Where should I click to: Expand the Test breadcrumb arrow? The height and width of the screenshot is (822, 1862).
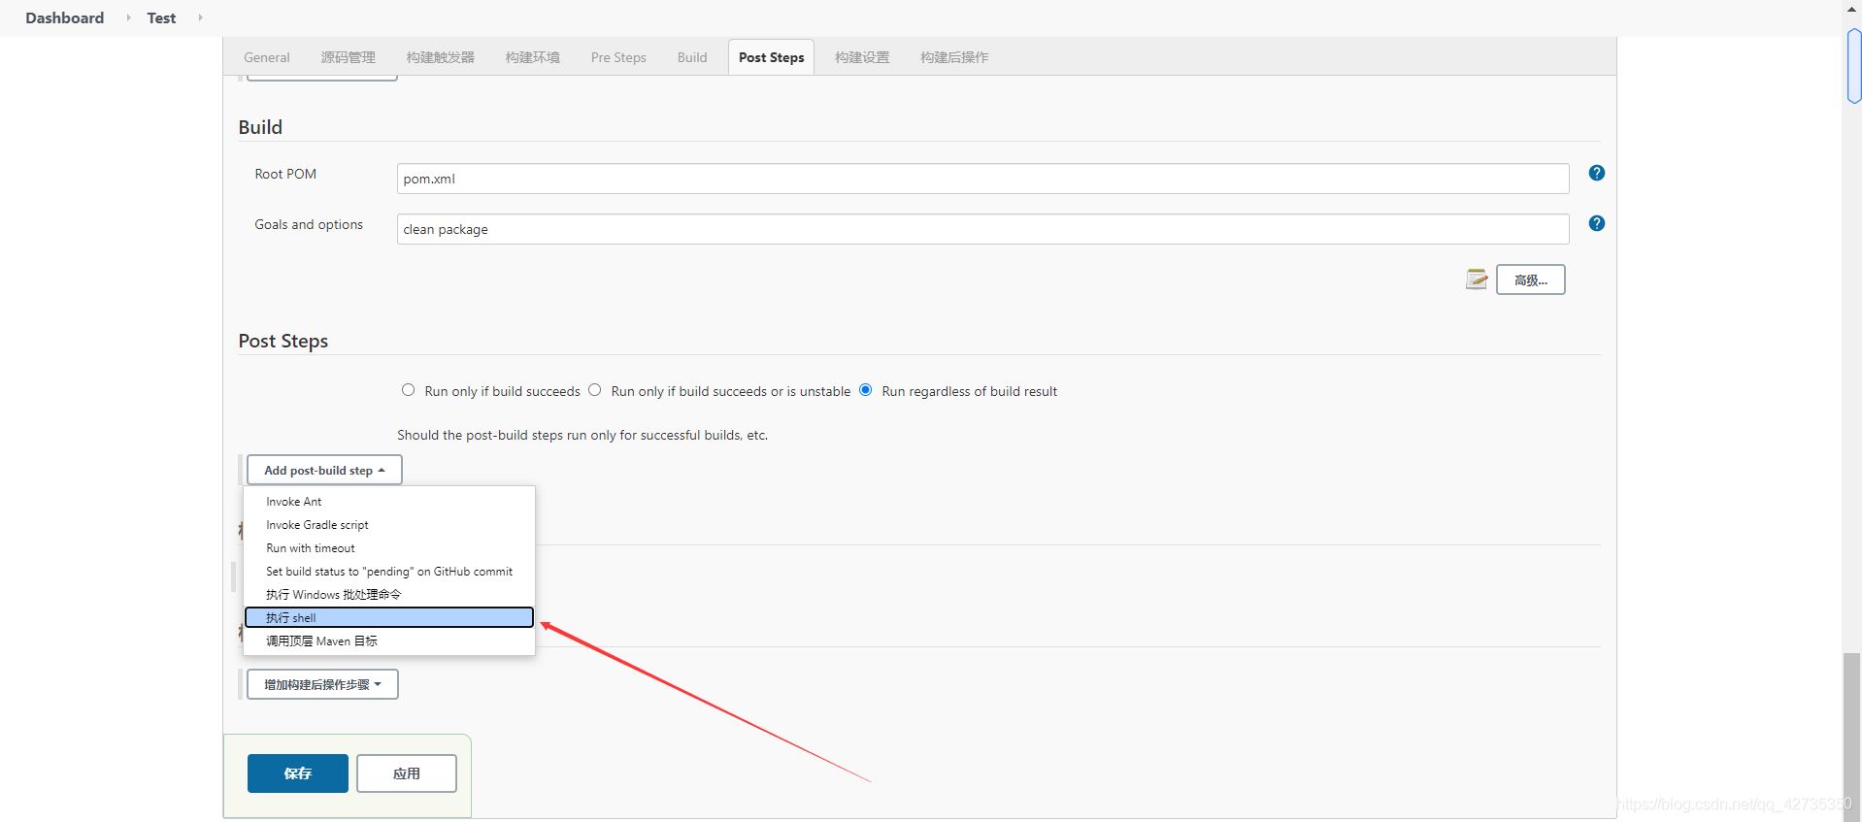tap(200, 17)
